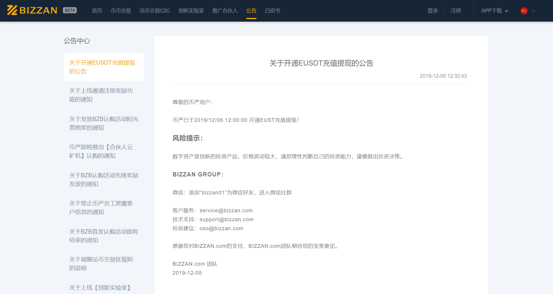This screenshot has width=553, height=294.
Task: Open 关于上线邀请注册奖励功能的通知 announcement
Action: click(101, 95)
